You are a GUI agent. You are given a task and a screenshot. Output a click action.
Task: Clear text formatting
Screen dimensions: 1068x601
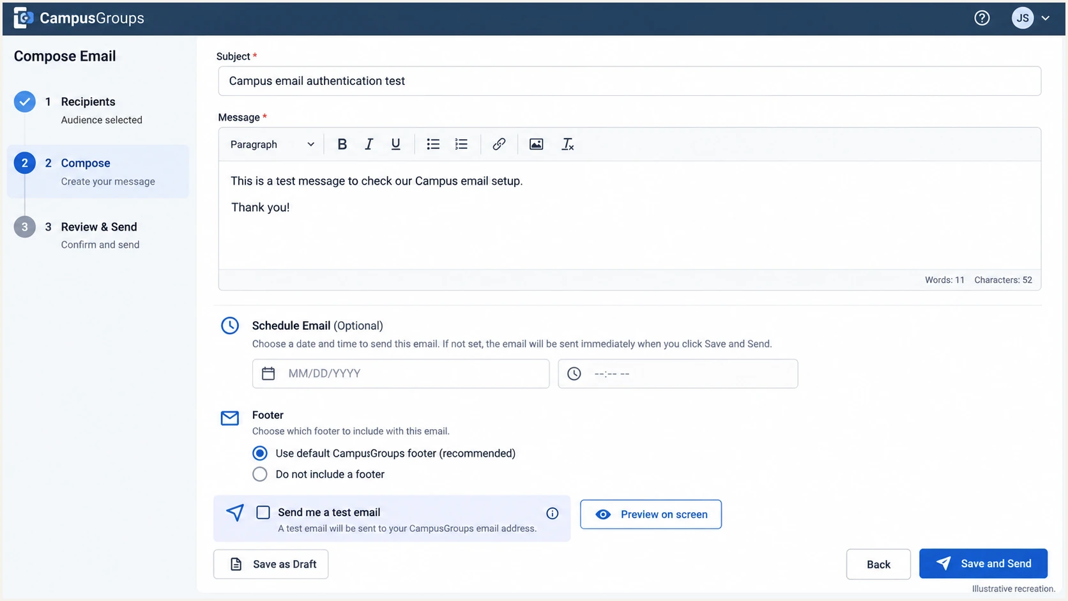tap(567, 144)
